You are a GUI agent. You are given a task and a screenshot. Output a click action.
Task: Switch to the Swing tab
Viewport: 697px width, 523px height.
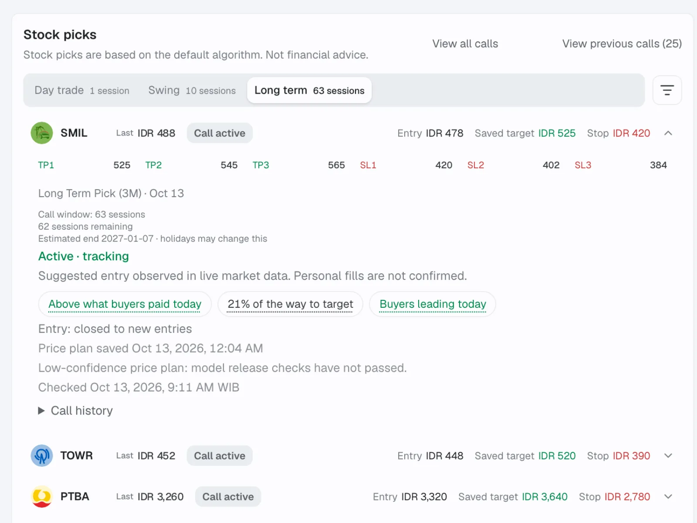click(192, 90)
